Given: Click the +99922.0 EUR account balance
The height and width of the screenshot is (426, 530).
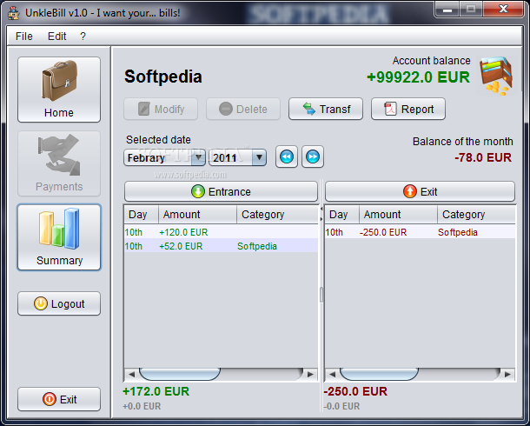Looking at the screenshot, I should tap(418, 77).
